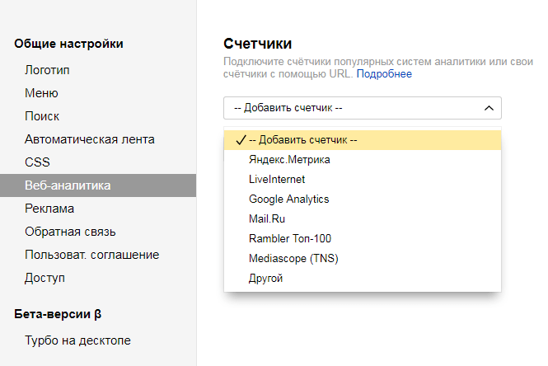Select Веб-аналитика sidebar item
Viewport: 548px width, 366px height.
pyautogui.click(x=68, y=185)
